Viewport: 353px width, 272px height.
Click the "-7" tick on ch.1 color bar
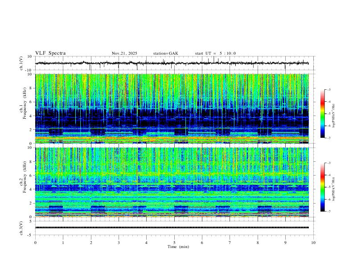(329, 138)
